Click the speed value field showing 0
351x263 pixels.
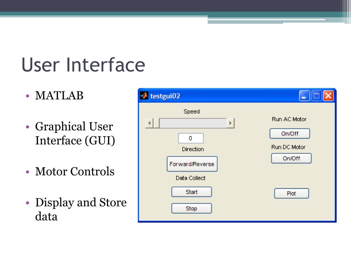[191, 138]
